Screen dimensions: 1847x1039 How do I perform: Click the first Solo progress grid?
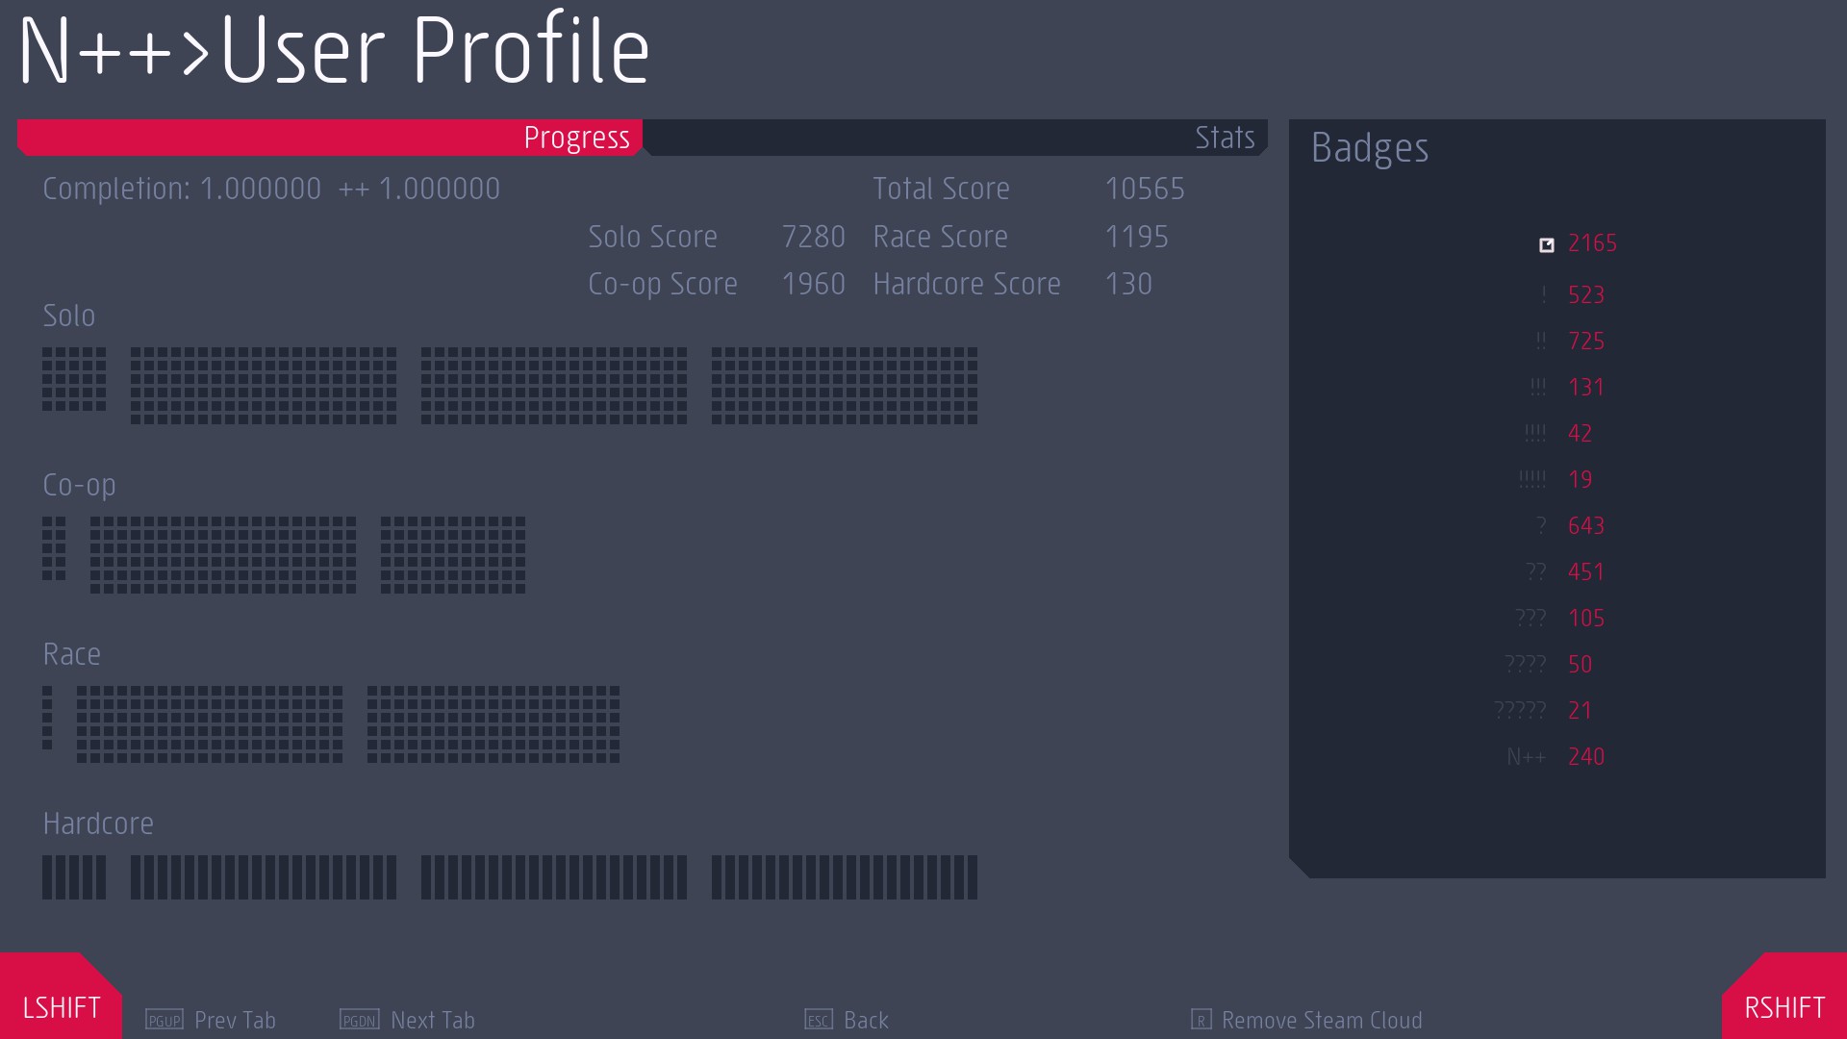click(x=74, y=379)
